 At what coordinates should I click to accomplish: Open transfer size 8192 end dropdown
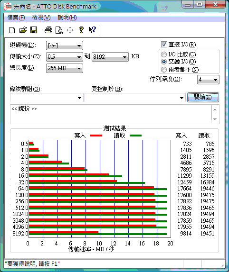[110, 57]
